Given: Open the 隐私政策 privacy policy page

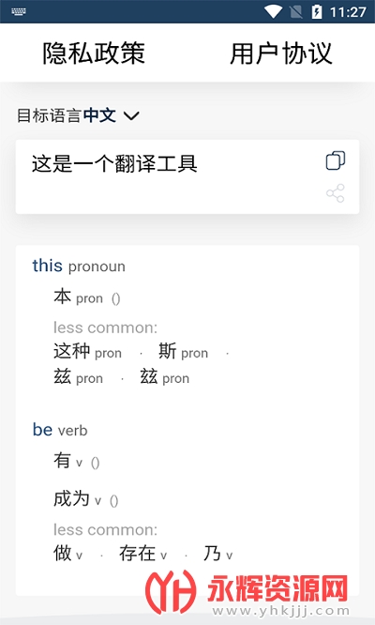Looking at the screenshot, I should [x=94, y=53].
